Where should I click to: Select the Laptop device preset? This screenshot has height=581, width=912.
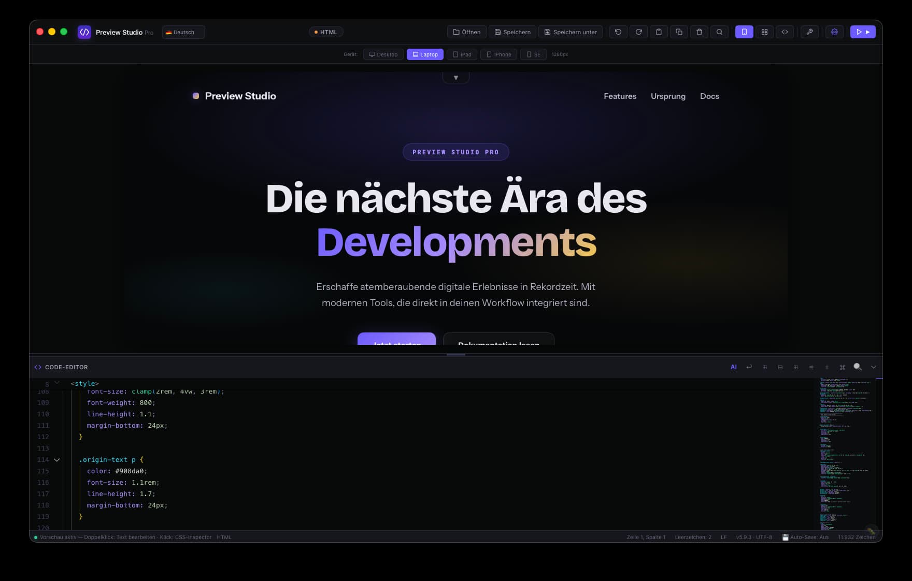pyautogui.click(x=425, y=54)
